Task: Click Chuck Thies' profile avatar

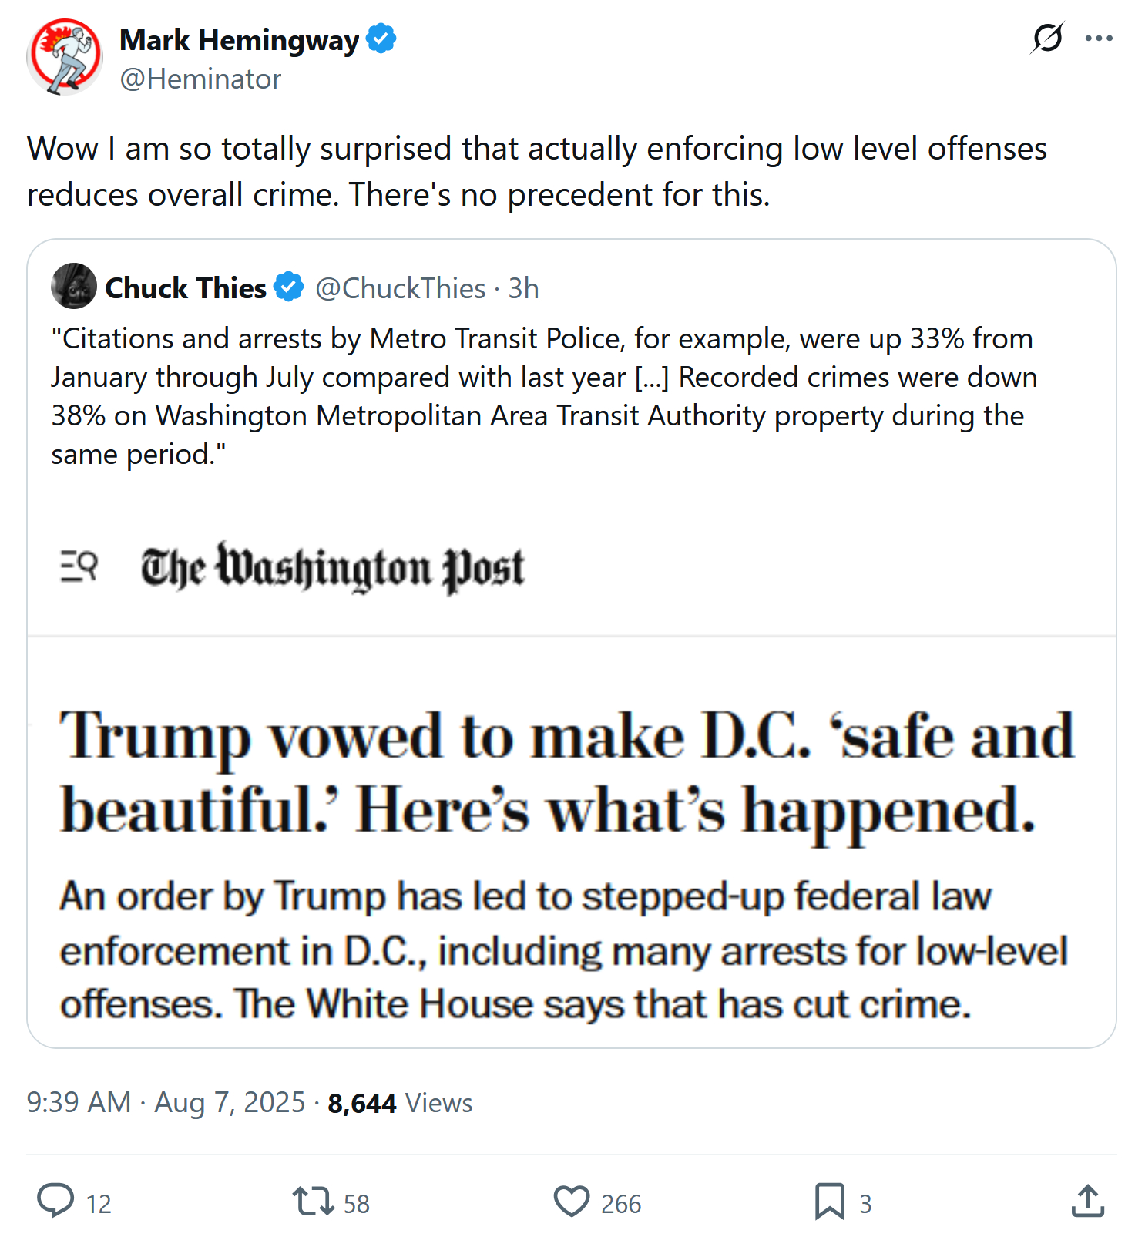Action: tap(74, 287)
